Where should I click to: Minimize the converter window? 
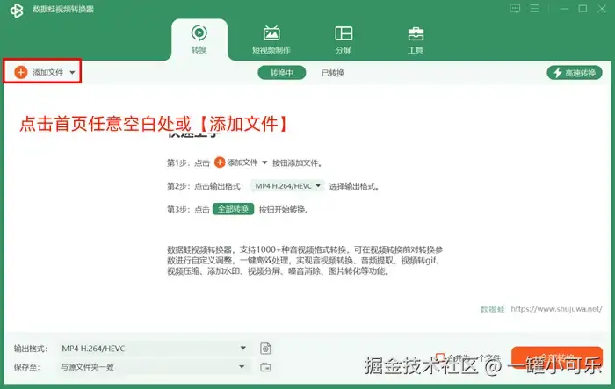[564, 9]
